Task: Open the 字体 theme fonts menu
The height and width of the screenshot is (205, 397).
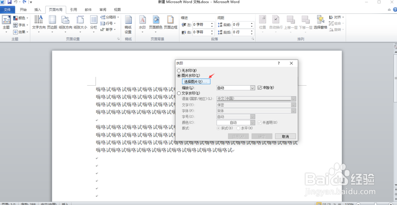Action: coord(21,25)
